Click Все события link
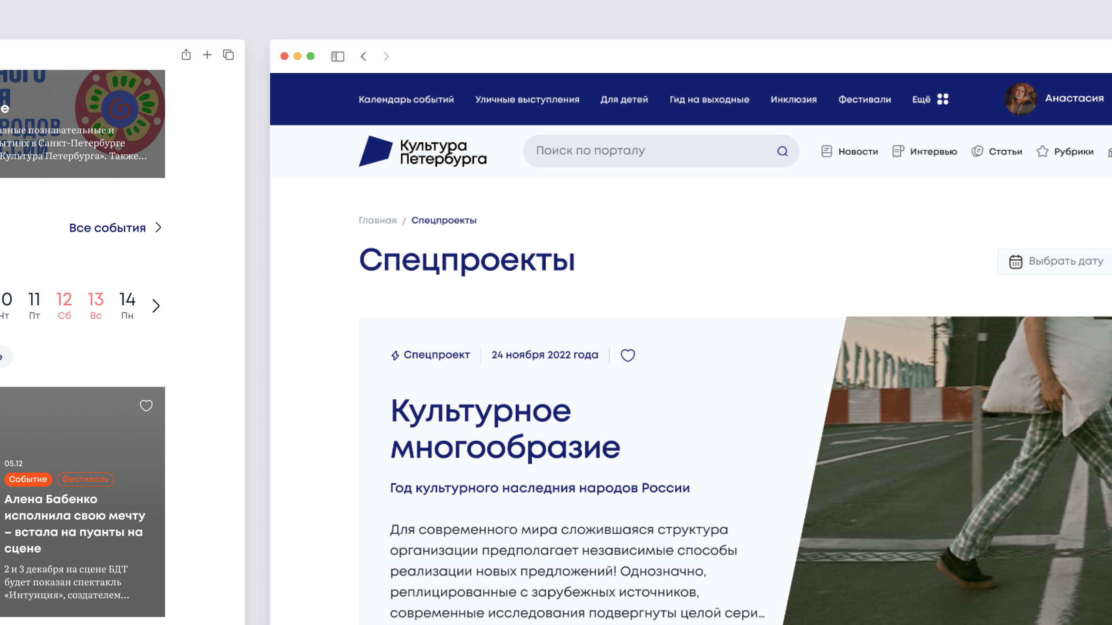Screen dimensions: 1112x625 pos(107,228)
